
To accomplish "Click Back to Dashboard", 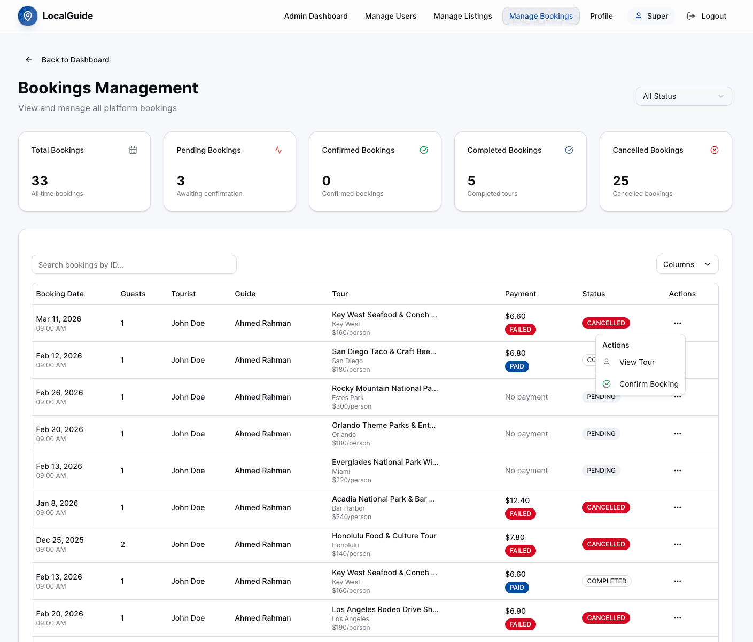I will (x=75, y=60).
